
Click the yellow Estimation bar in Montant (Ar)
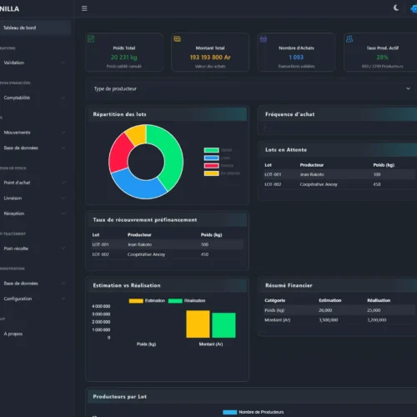click(198, 324)
